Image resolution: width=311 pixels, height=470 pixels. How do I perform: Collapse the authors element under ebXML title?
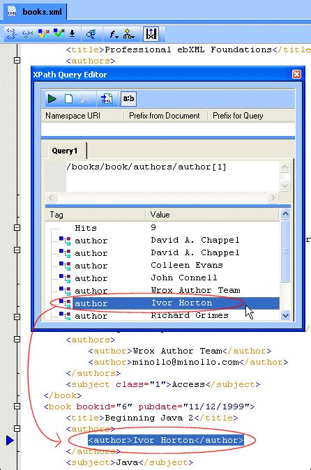pyautogui.click(x=17, y=60)
